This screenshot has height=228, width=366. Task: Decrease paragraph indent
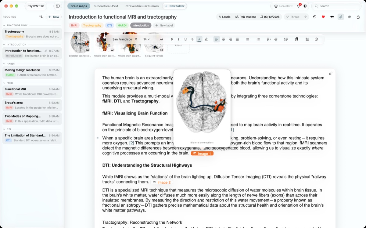pyautogui.click(x=268, y=39)
